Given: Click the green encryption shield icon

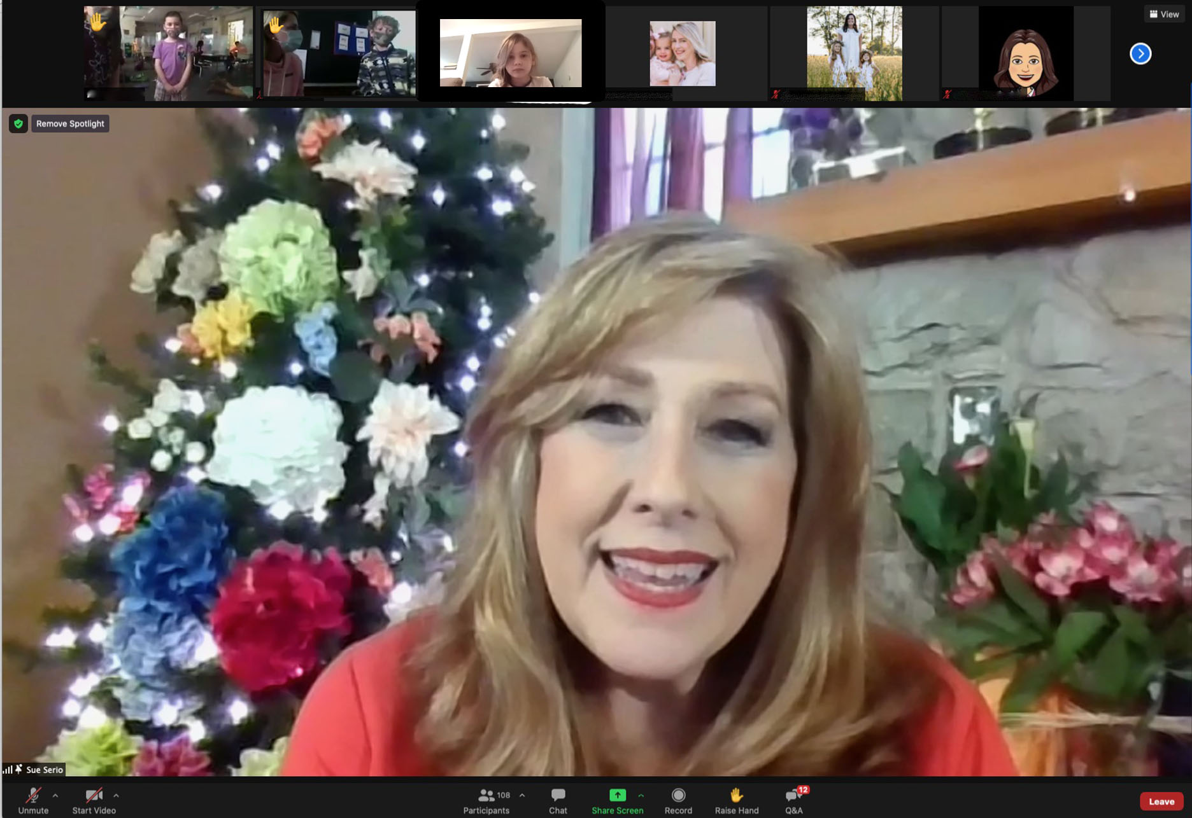Looking at the screenshot, I should click(18, 123).
